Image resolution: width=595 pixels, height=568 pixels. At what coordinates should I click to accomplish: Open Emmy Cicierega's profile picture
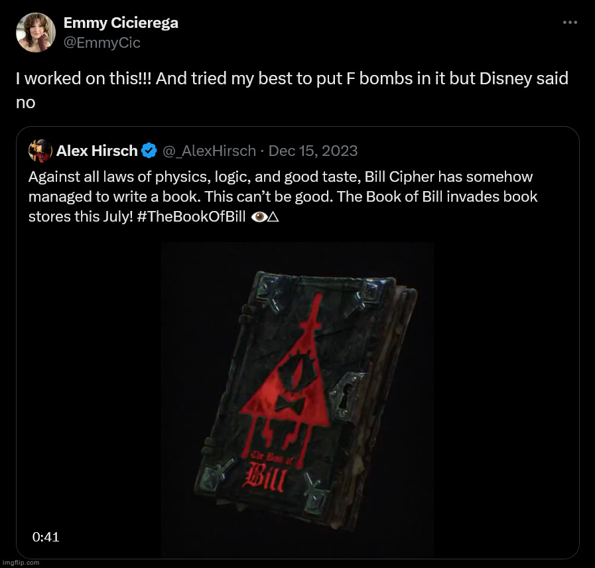(36, 33)
